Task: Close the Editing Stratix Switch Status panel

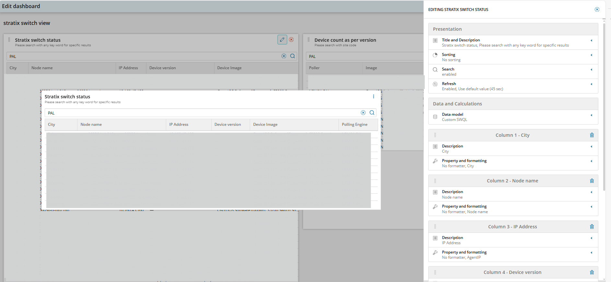Action: point(597,9)
